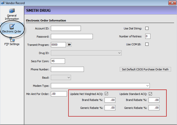Focus the Password input field

tap(72, 37)
